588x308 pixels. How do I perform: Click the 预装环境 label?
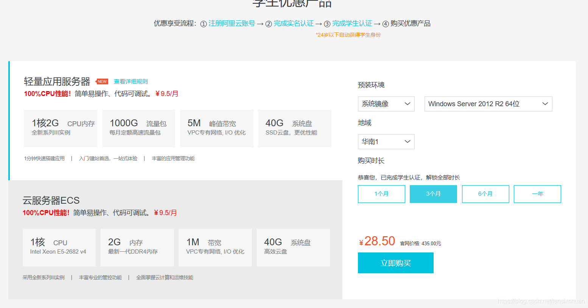(x=371, y=85)
